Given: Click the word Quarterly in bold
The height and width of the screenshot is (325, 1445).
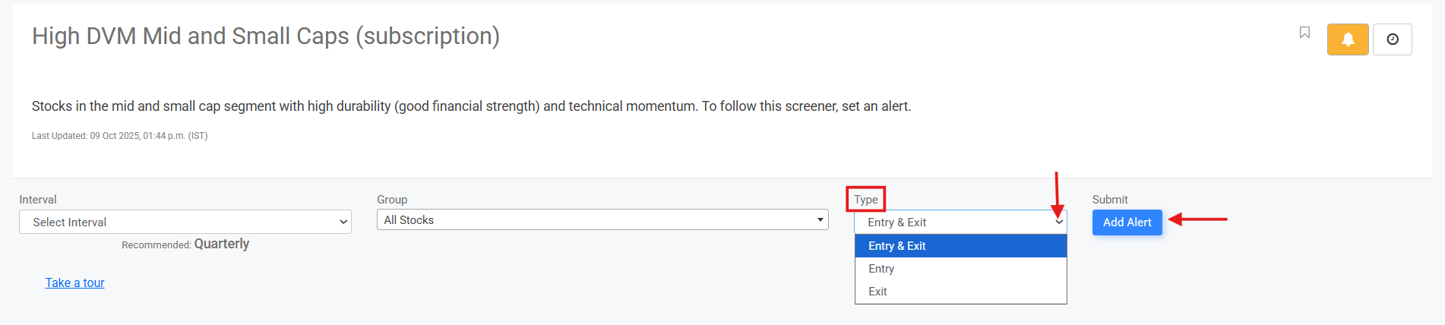Looking at the screenshot, I should tap(221, 244).
